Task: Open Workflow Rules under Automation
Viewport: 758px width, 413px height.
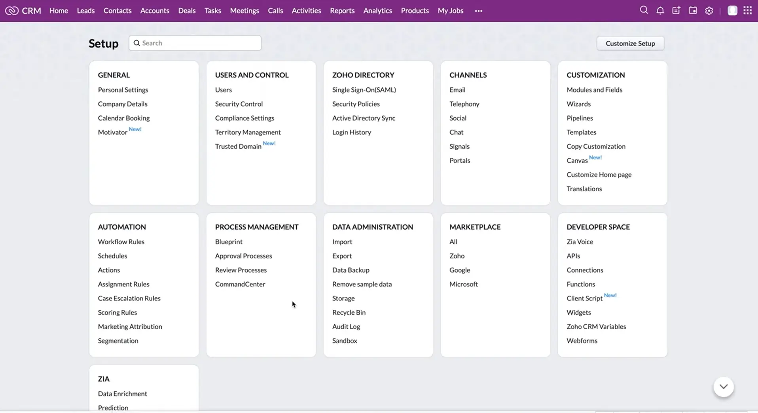Action: coord(121,241)
